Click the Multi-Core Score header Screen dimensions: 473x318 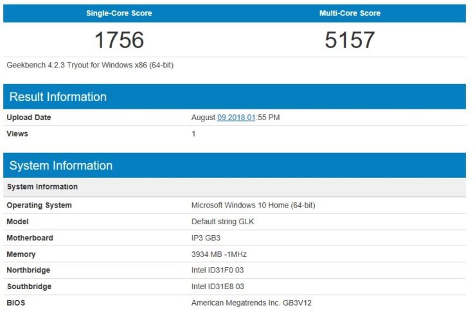coord(350,13)
